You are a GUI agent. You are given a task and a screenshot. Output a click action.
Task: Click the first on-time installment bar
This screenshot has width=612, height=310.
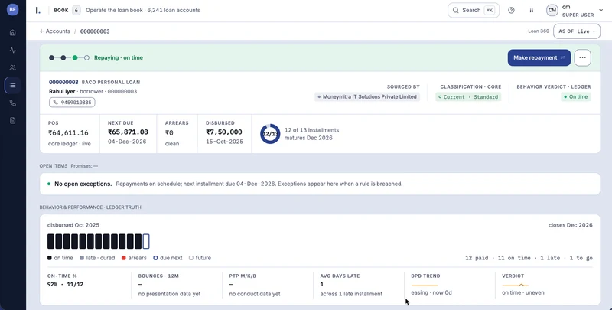click(50, 241)
